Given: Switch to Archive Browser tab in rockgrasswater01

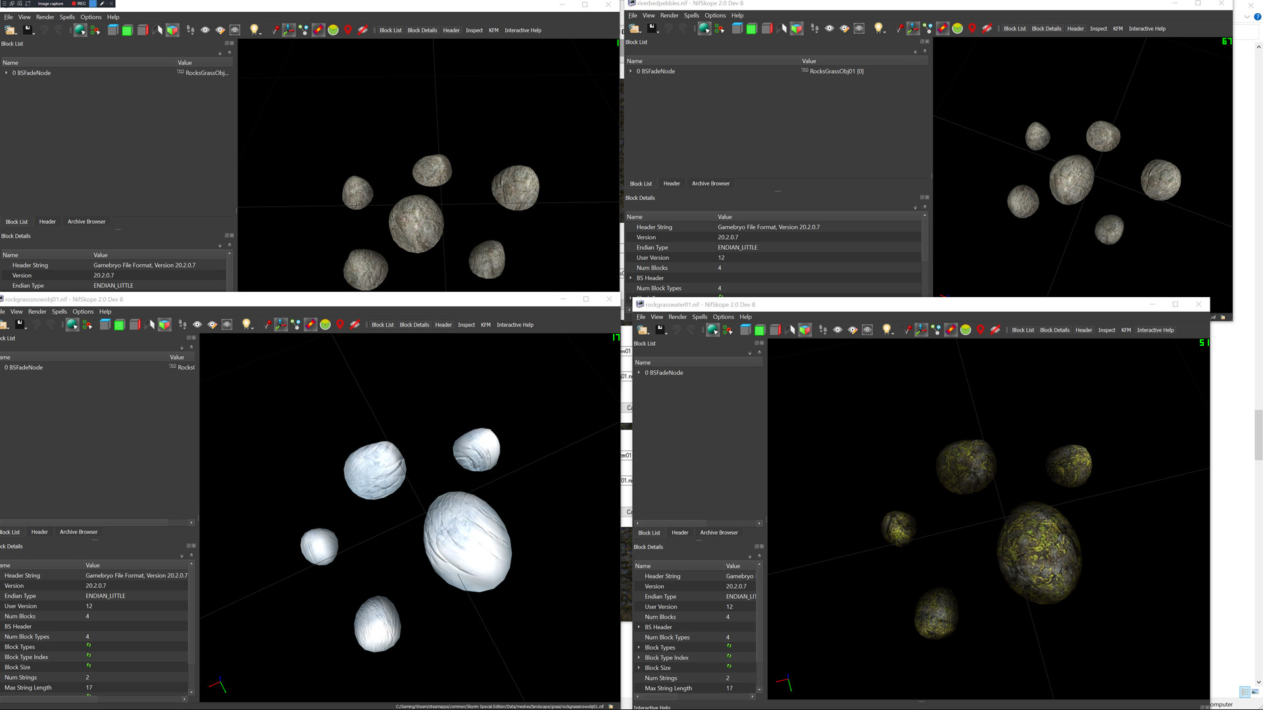Looking at the screenshot, I should [718, 532].
